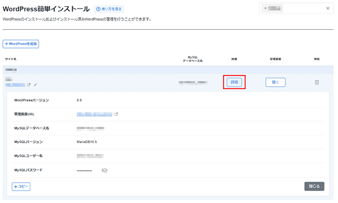Reveal MySQL password with eye icon
The image size is (338, 203).
click(x=105, y=170)
